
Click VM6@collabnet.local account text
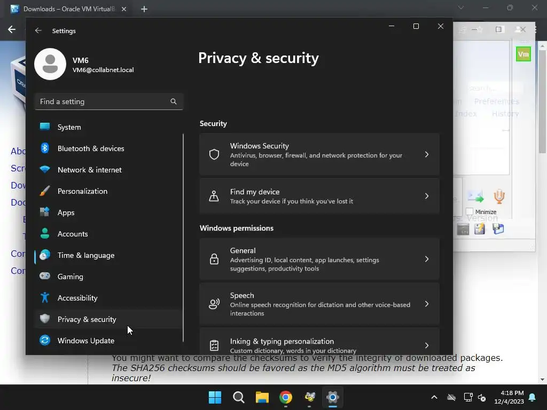(x=103, y=70)
